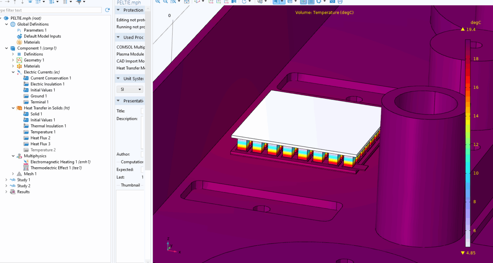
Task: Click the Mesh 1 triangle icon
Action: coord(20,174)
